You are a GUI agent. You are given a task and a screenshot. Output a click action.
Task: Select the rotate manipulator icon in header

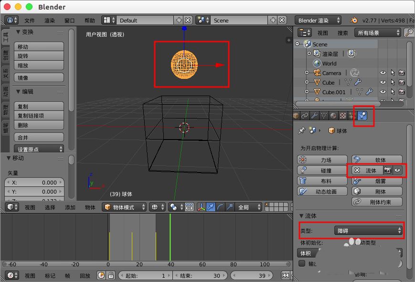[219, 206]
